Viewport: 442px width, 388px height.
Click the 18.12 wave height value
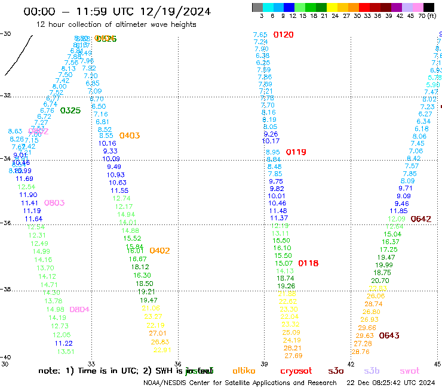140,267
